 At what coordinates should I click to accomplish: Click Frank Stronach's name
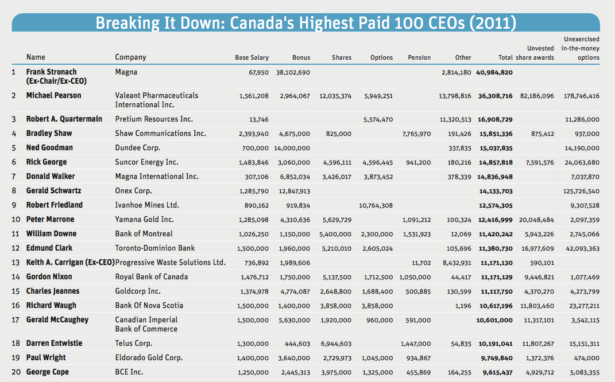[x=56, y=76]
